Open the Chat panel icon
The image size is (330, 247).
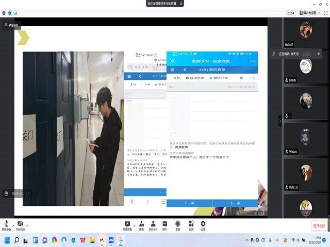(x=165, y=226)
